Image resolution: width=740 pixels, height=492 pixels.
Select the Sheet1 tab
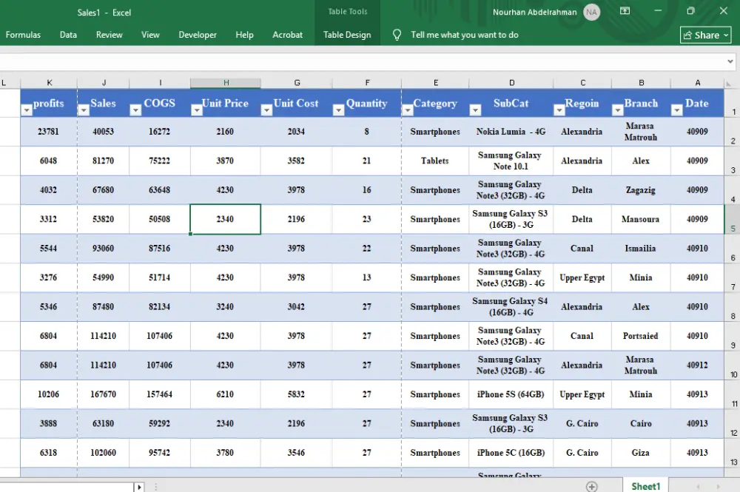pos(645,486)
